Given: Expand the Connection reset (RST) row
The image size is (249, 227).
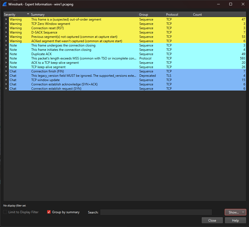Looking at the screenshot, I should tap(6, 28).
